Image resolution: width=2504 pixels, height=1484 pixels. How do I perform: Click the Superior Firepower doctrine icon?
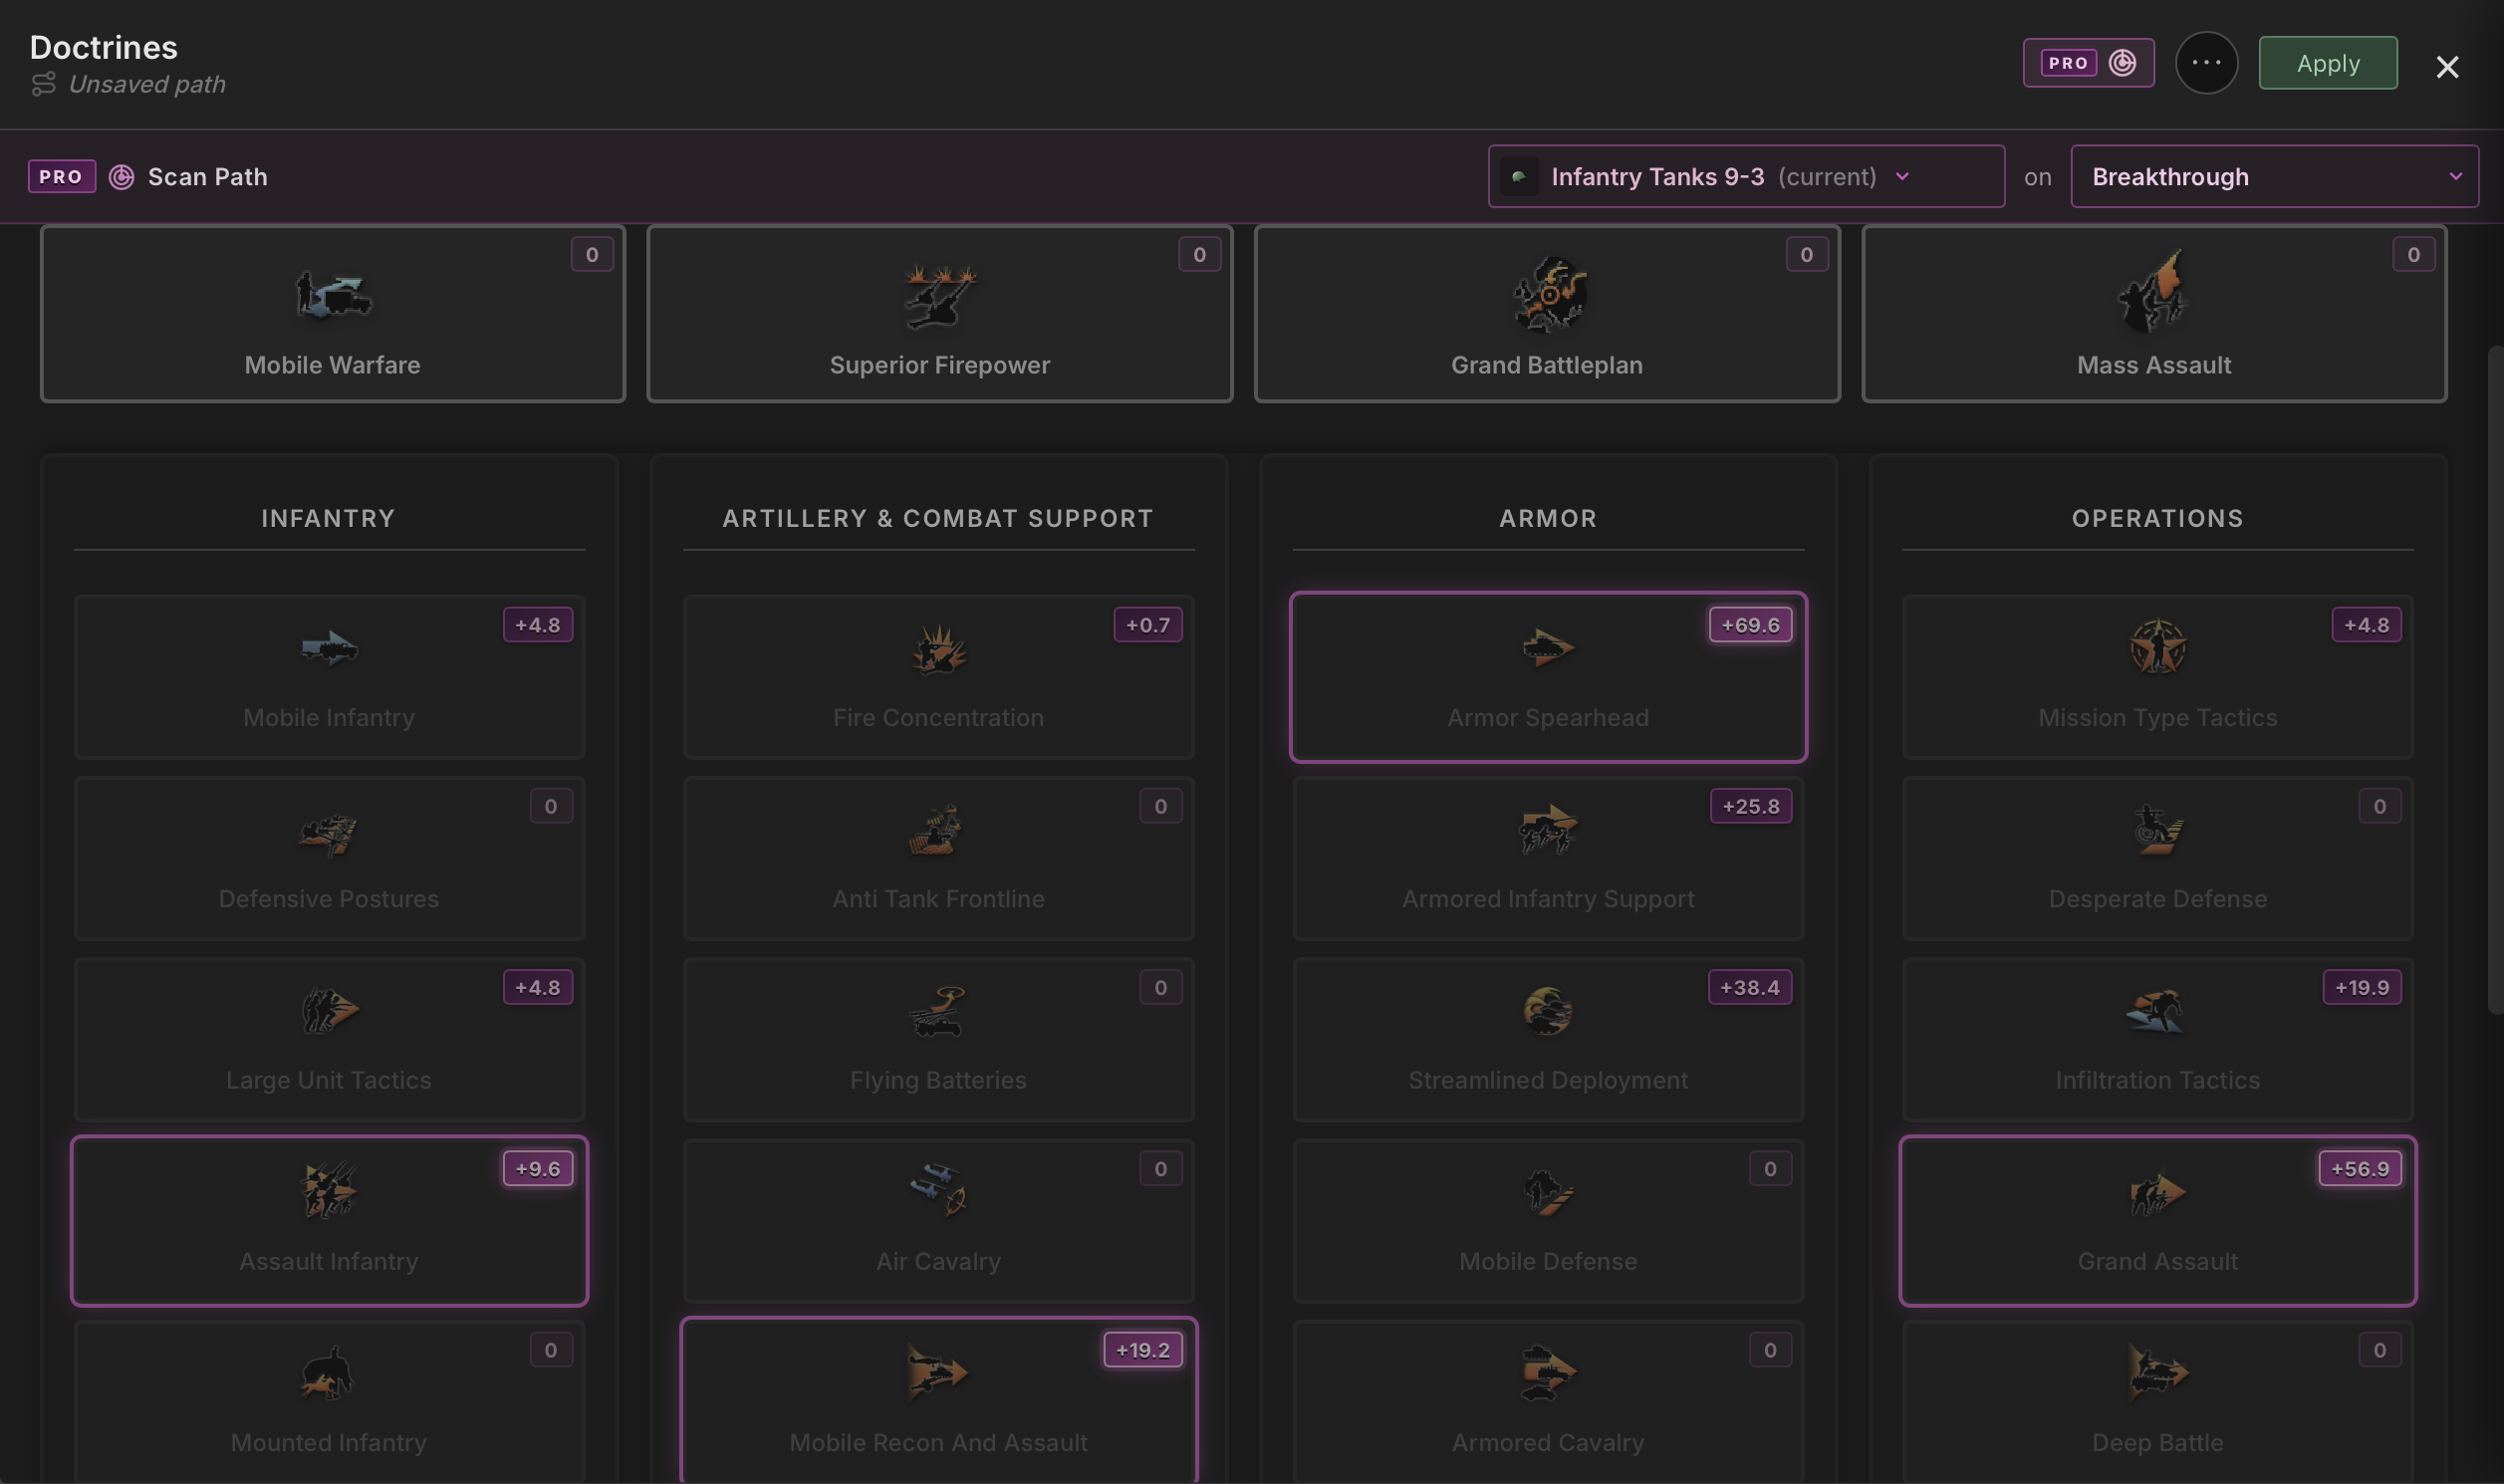click(x=939, y=295)
